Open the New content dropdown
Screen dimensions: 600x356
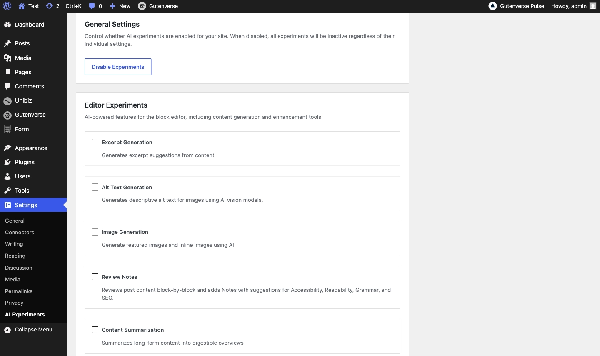point(120,6)
